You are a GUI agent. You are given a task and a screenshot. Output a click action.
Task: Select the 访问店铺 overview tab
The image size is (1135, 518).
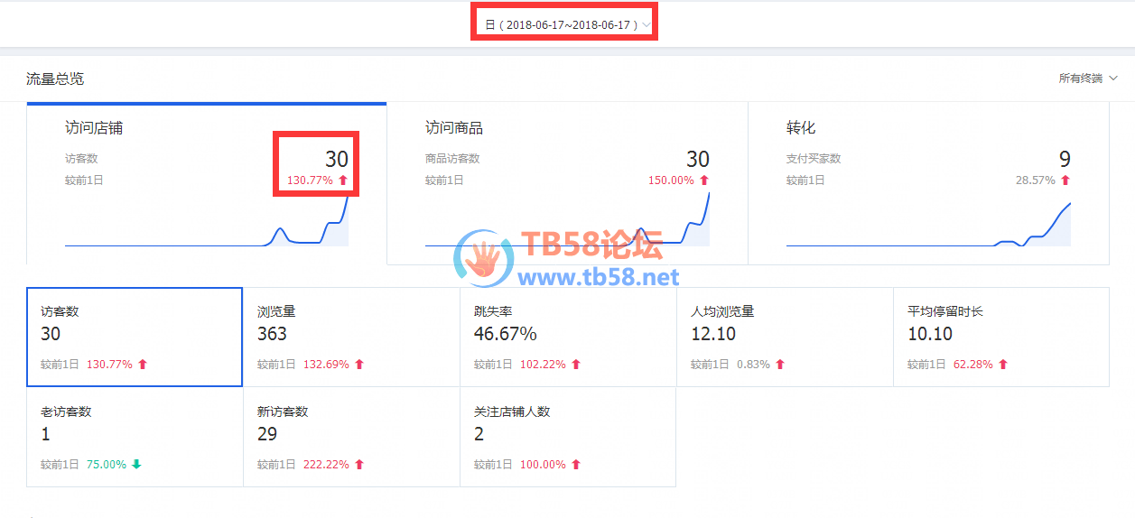coord(207,183)
